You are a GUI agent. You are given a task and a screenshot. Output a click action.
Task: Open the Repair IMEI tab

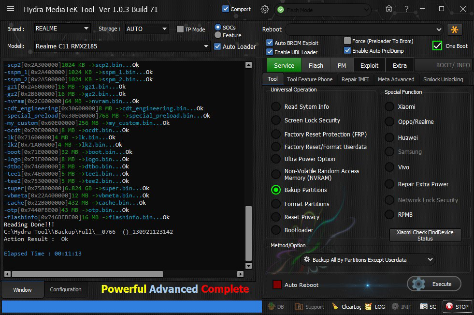[355, 79]
